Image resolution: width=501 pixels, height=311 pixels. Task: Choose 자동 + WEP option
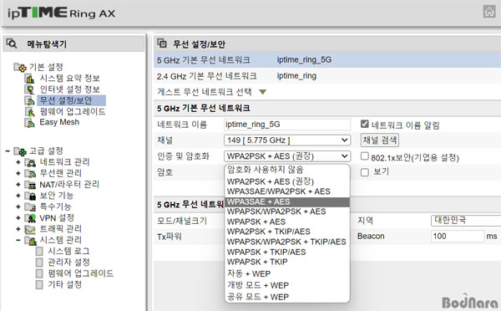(287, 273)
